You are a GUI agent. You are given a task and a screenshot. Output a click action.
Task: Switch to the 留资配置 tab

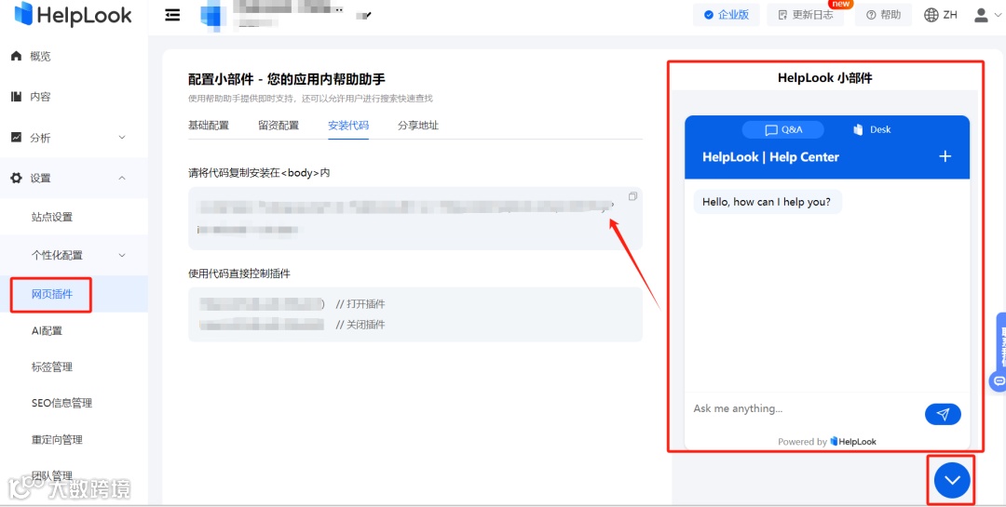click(x=279, y=126)
